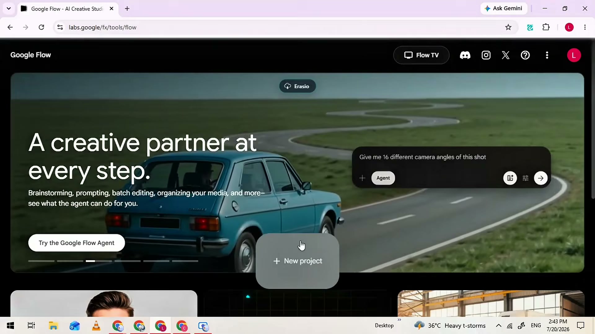Open the Windows Start menu
Image resolution: width=595 pixels, height=334 pixels.
pos(11,326)
